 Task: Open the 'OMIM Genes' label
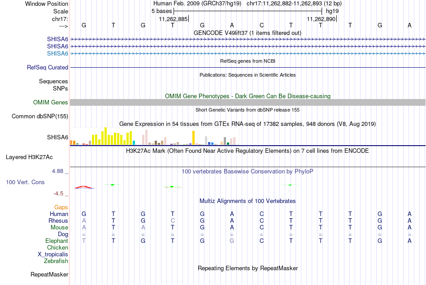pos(50,102)
